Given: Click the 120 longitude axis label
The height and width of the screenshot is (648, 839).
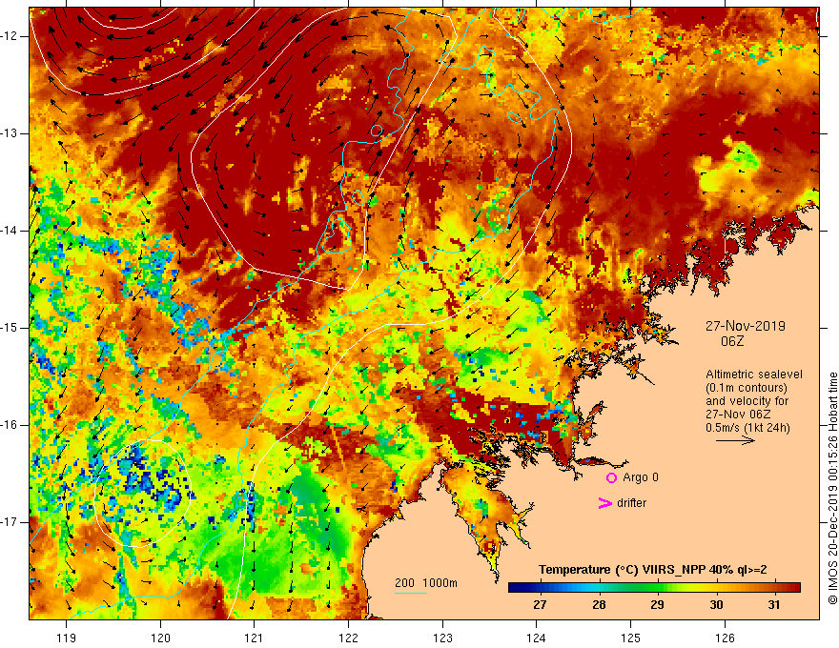Looking at the screenshot, I should [x=160, y=638].
